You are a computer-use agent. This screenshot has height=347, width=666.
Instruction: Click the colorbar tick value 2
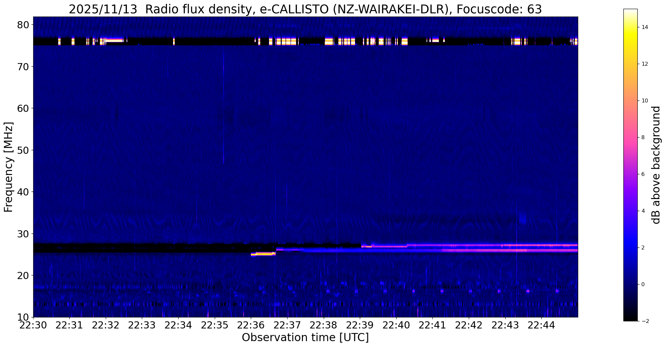(643, 248)
